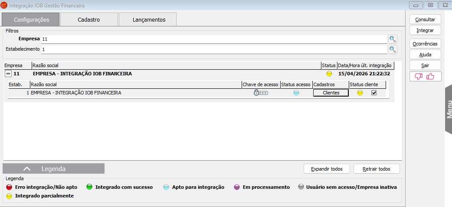Viewport: 452px width, 207px height.
Task: Collapse the Legenda panel with the chevron
Action: (27, 169)
